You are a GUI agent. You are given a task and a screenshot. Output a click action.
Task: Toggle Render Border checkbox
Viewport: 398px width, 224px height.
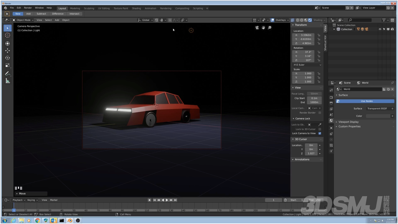[x=320, y=113]
